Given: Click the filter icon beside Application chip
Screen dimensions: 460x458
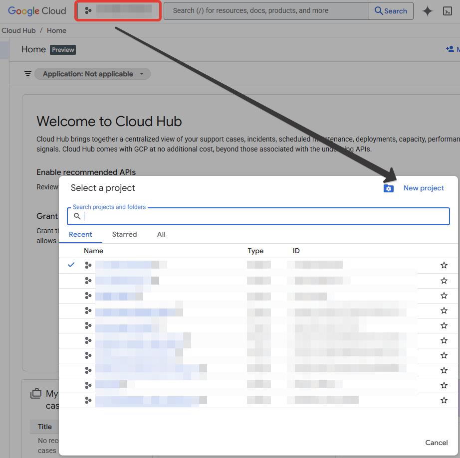Looking at the screenshot, I should point(28,74).
